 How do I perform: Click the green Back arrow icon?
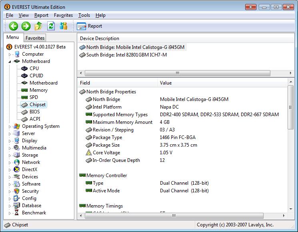coord(14,26)
